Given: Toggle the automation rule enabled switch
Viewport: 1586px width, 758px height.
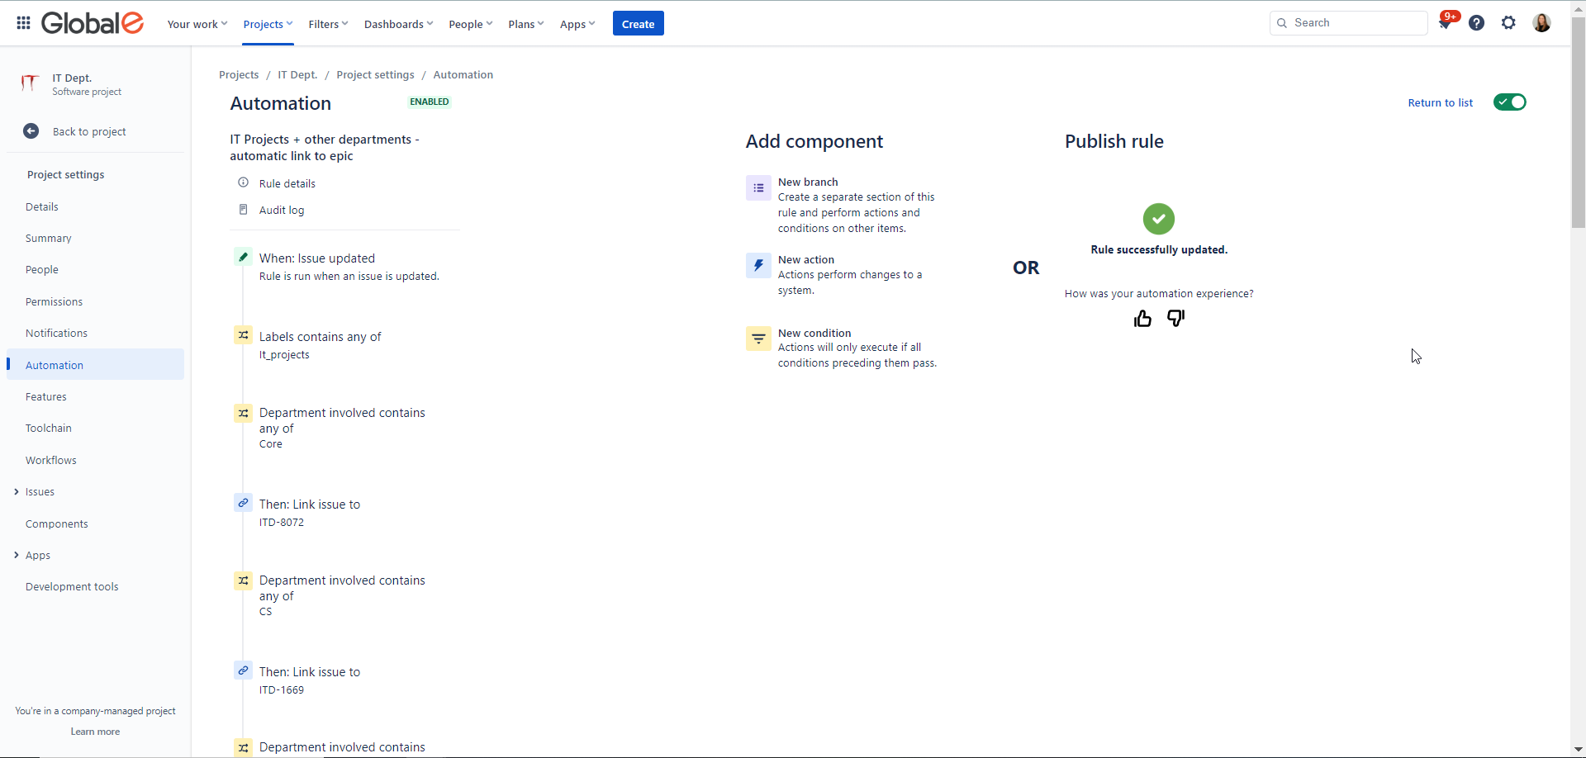Looking at the screenshot, I should point(1510,102).
